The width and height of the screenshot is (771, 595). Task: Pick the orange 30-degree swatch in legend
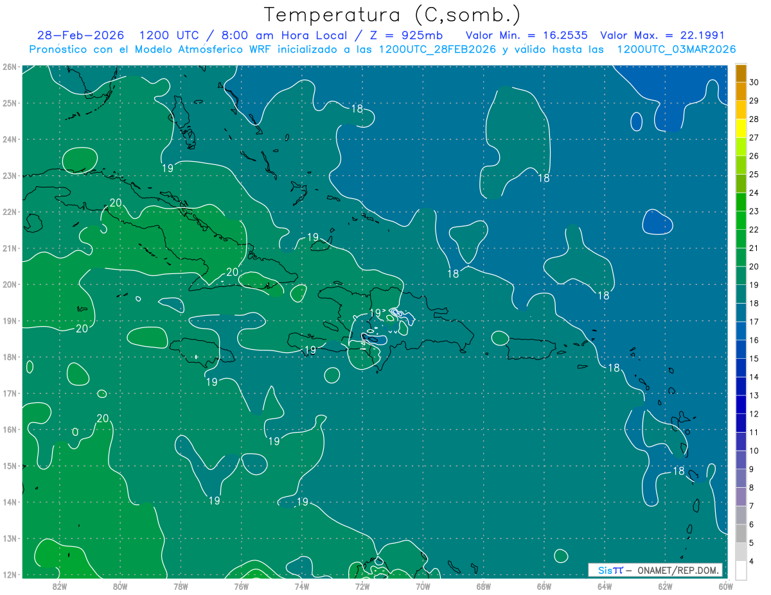(741, 74)
